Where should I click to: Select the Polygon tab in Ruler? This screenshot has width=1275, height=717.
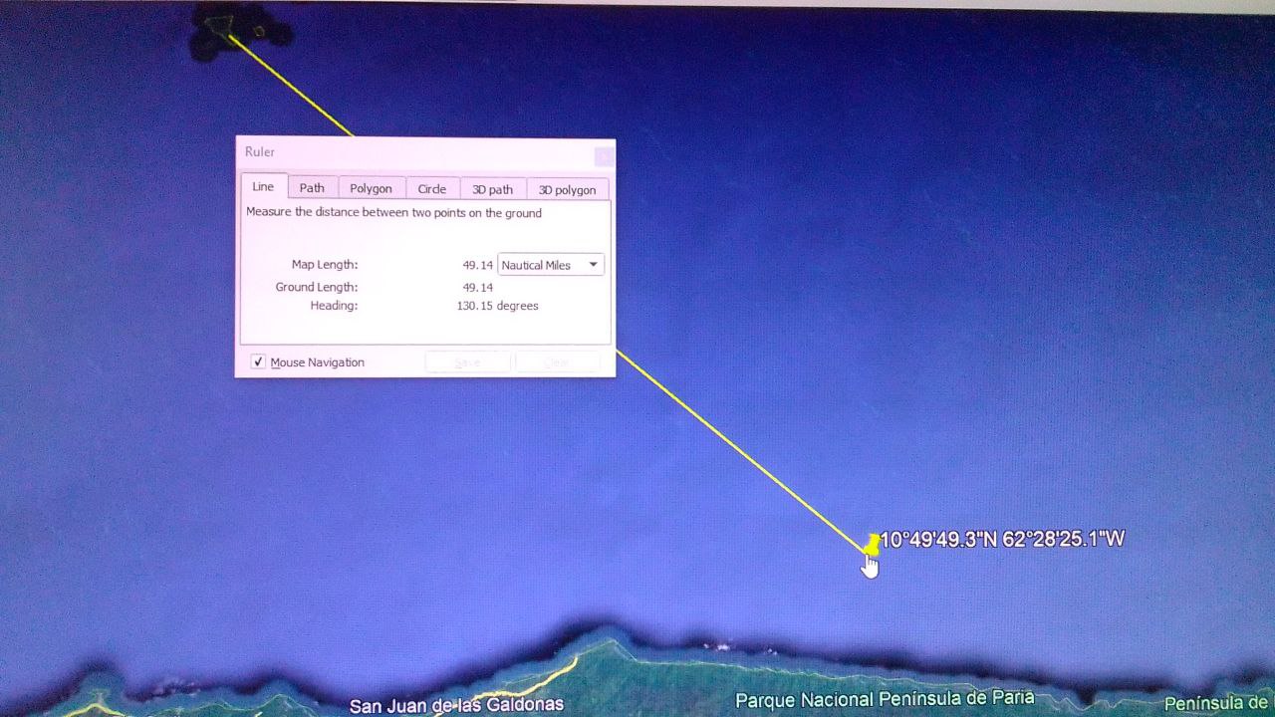click(x=371, y=188)
